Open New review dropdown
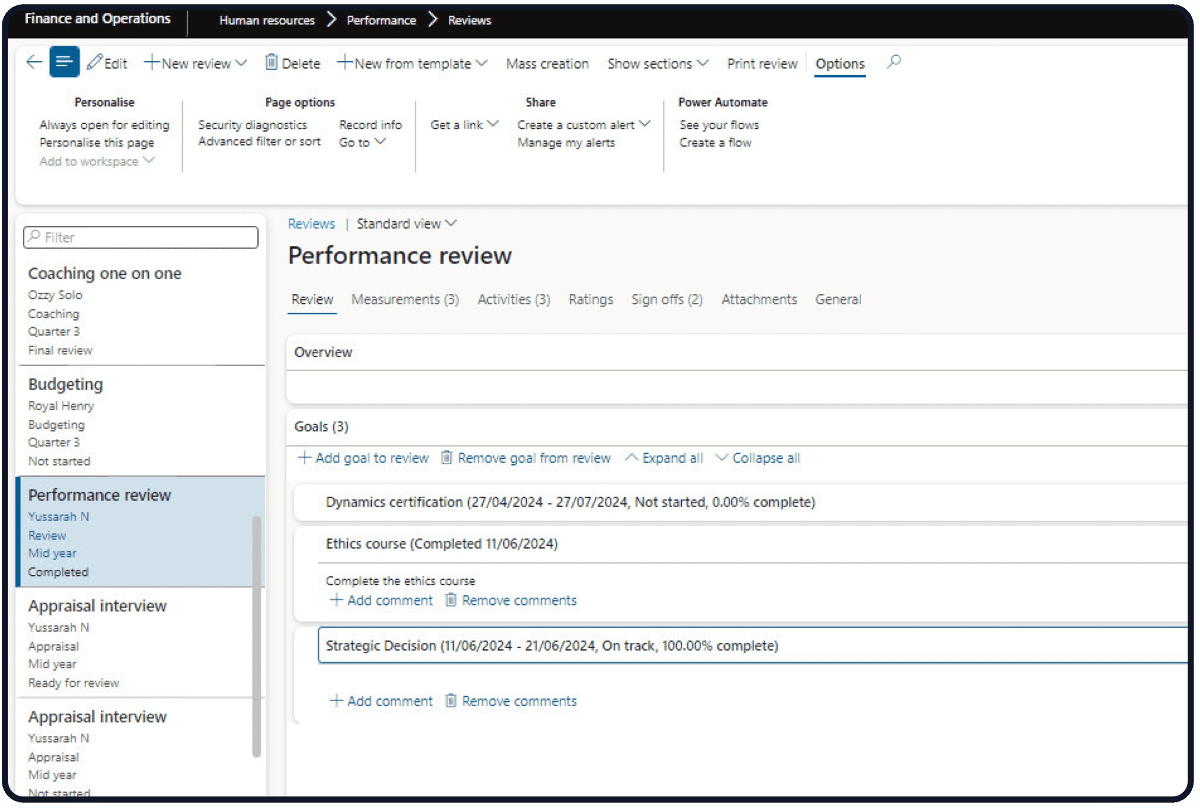The height and width of the screenshot is (808, 1200). pyautogui.click(x=196, y=63)
